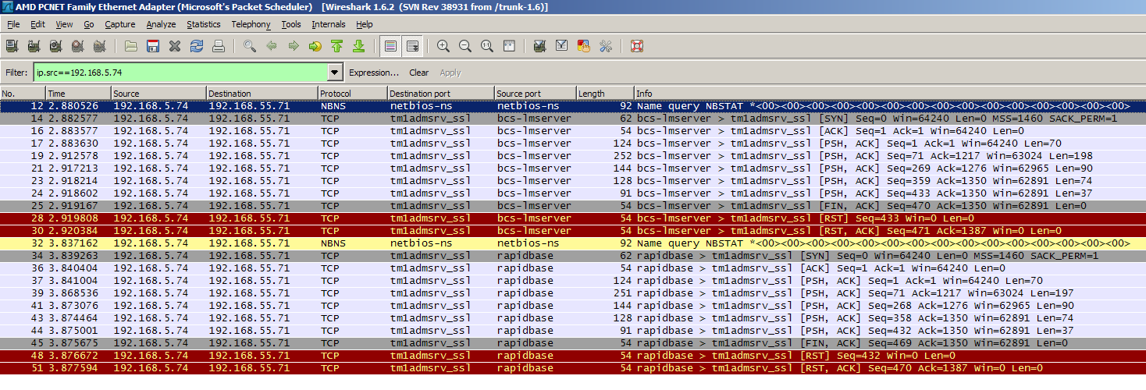This screenshot has height=390, width=1146.
Task: Start a new live capture
Action: tap(56, 46)
